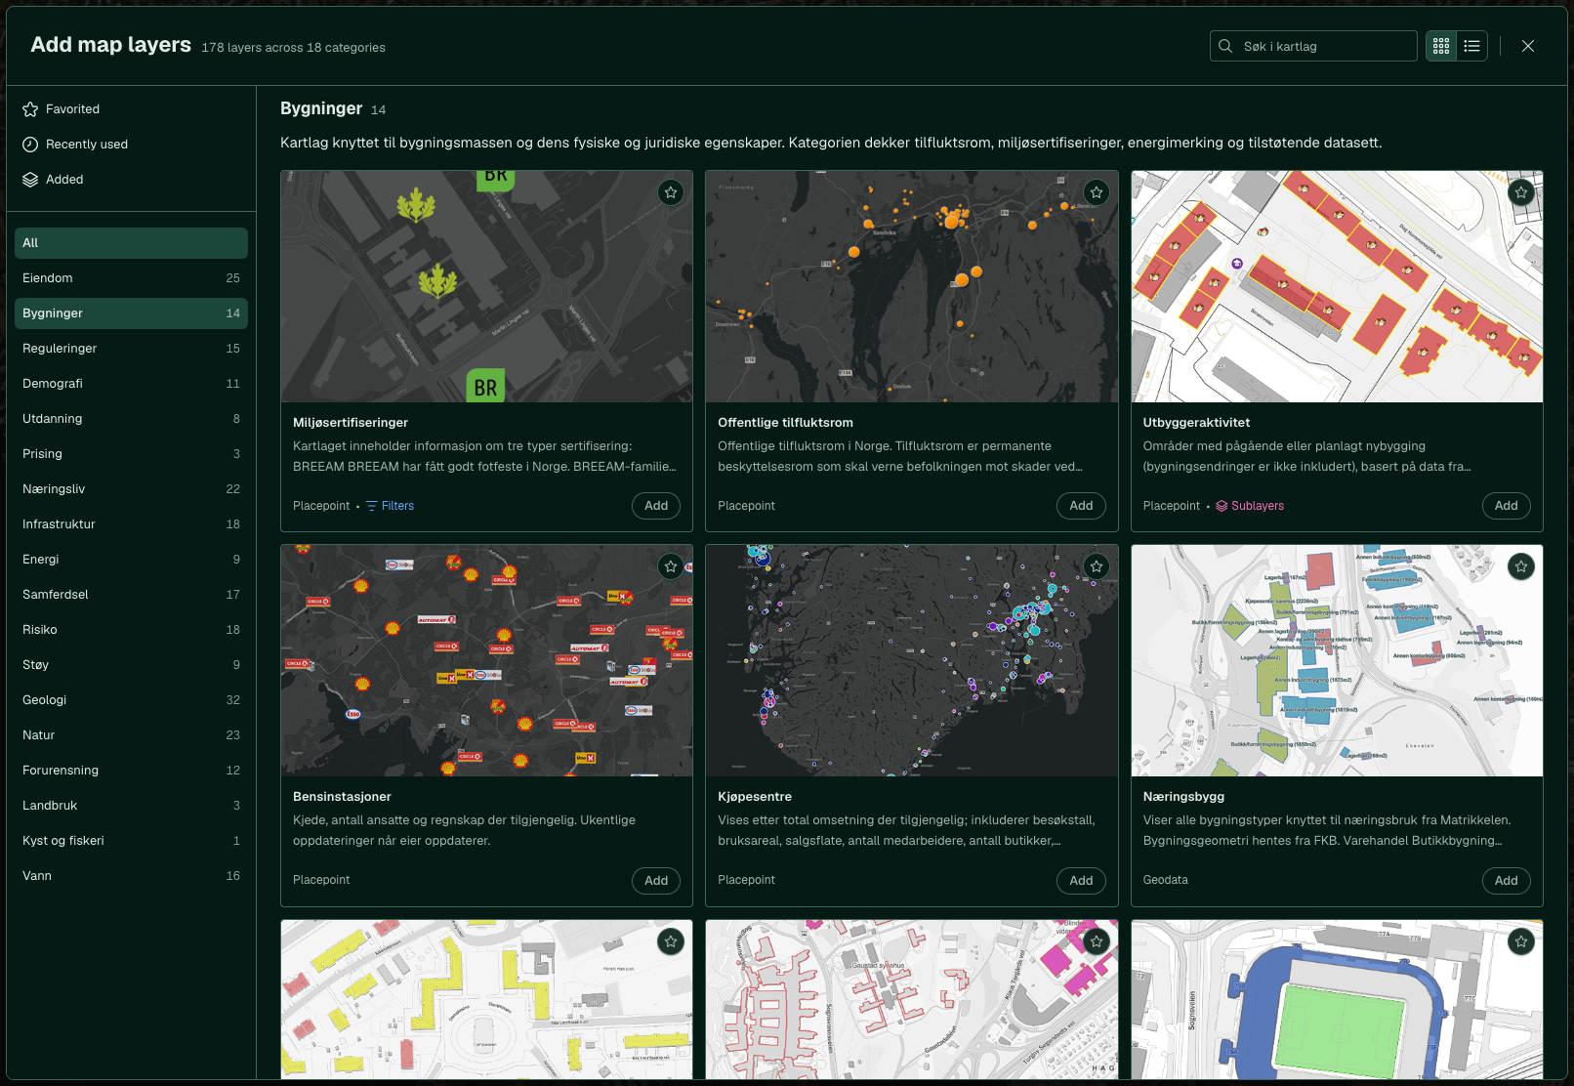Open the Næringsliv category
This screenshot has width=1574, height=1086.
coord(131,489)
